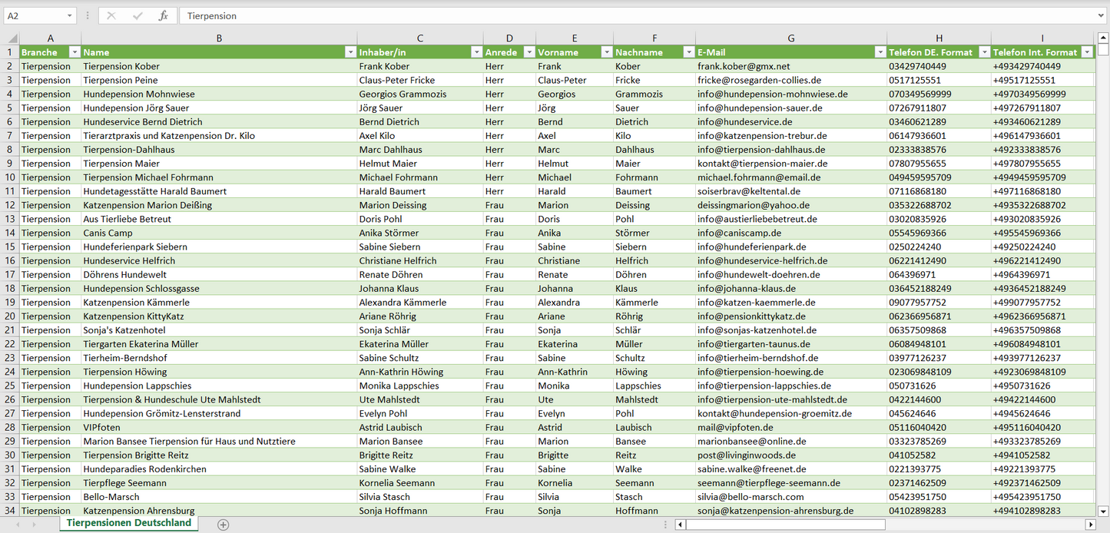Open the Name Box dropdown arrow
This screenshot has width=1110, height=533.
click(70, 15)
